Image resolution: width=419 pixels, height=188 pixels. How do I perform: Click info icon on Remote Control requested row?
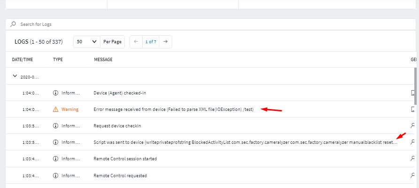click(56, 176)
